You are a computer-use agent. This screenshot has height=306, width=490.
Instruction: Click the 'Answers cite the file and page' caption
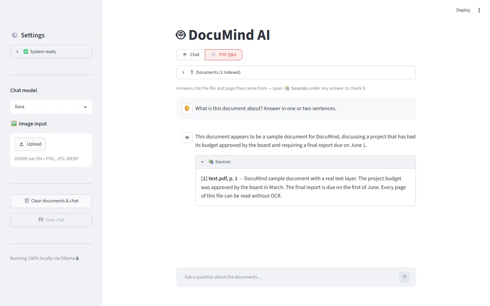[271, 88]
